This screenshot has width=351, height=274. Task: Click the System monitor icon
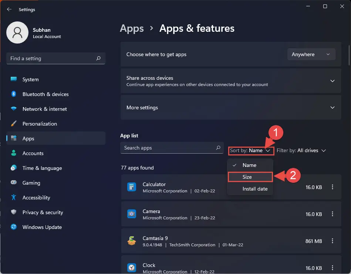pyautogui.click(x=14, y=79)
